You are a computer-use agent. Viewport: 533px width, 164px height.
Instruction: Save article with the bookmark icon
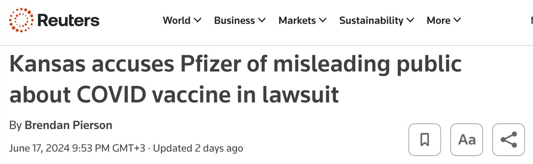(425, 140)
